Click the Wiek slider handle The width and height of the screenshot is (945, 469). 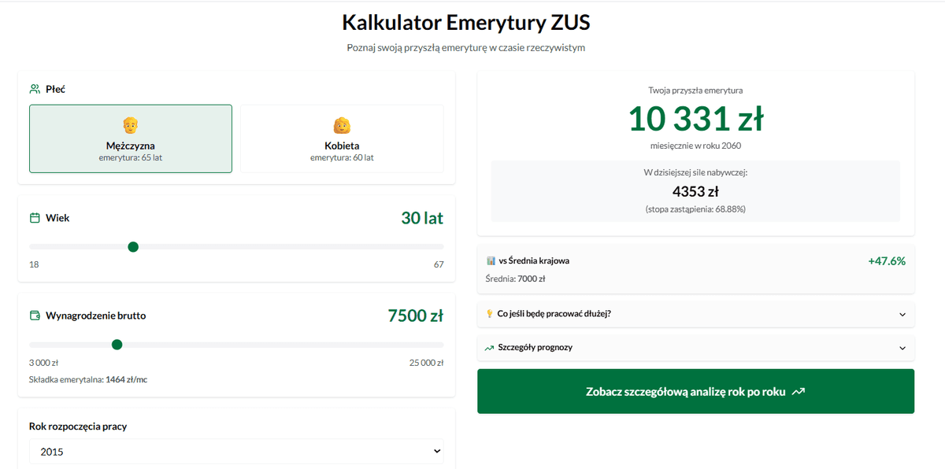click(133, 246)
